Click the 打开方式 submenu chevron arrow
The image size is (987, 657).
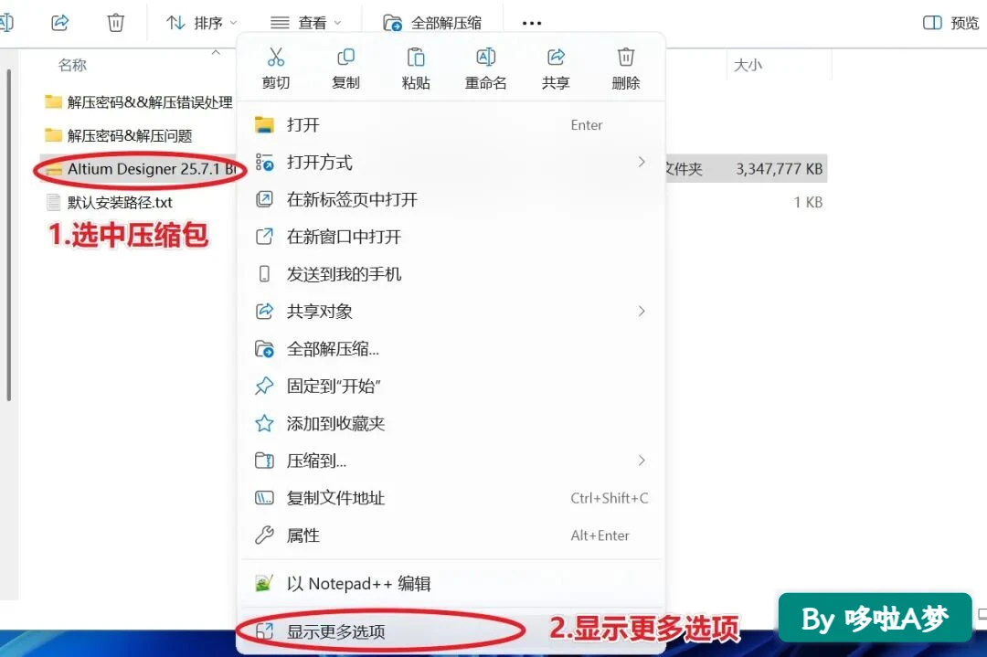coord(642,163)
